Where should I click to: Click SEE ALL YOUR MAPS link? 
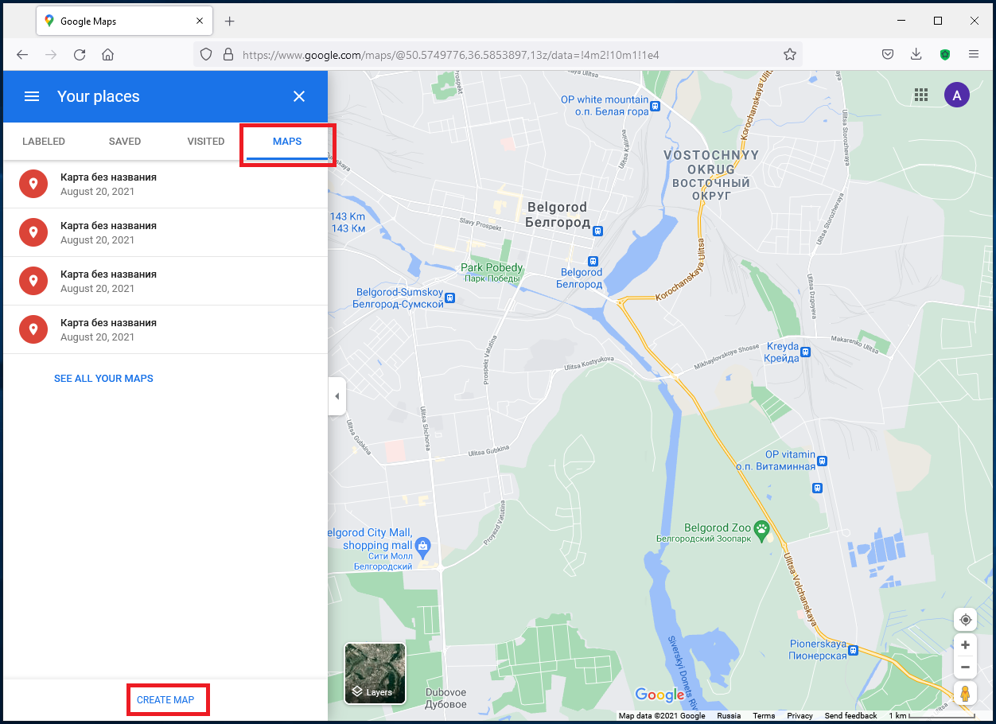pyautogui.click(x=103, y=379)
